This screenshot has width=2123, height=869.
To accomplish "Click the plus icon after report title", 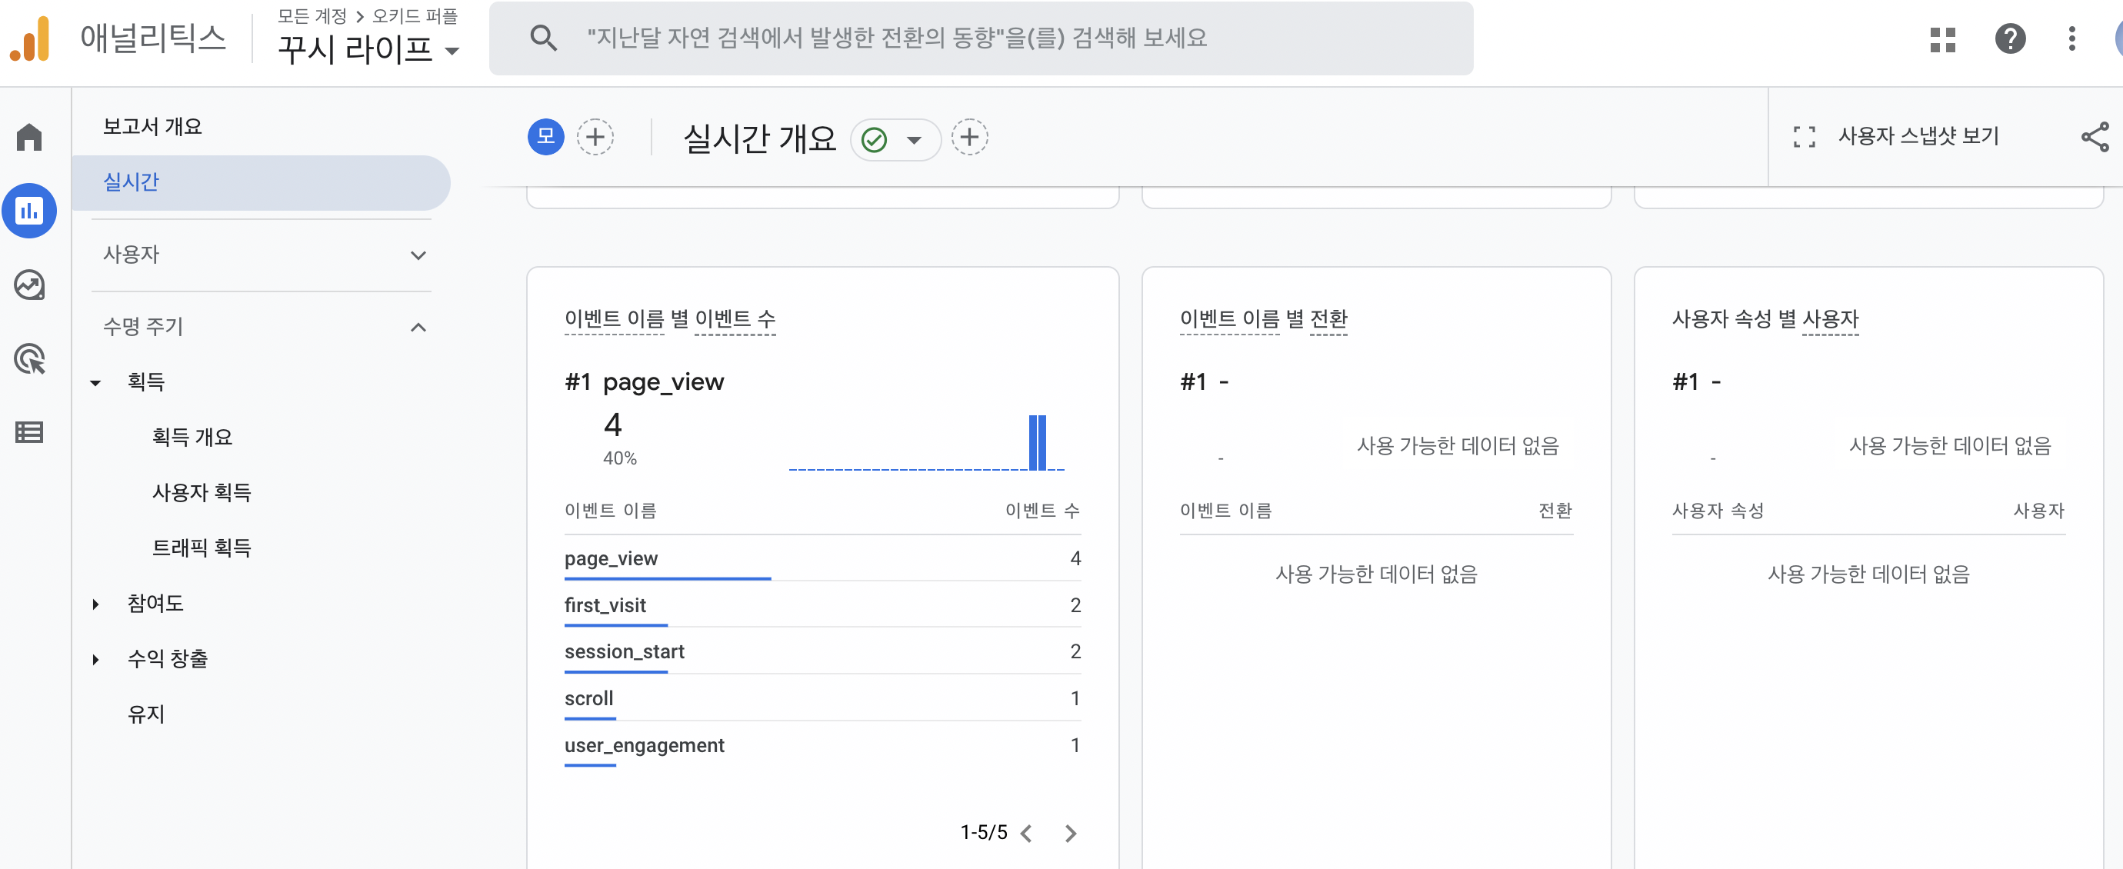I will click(969, 137).
